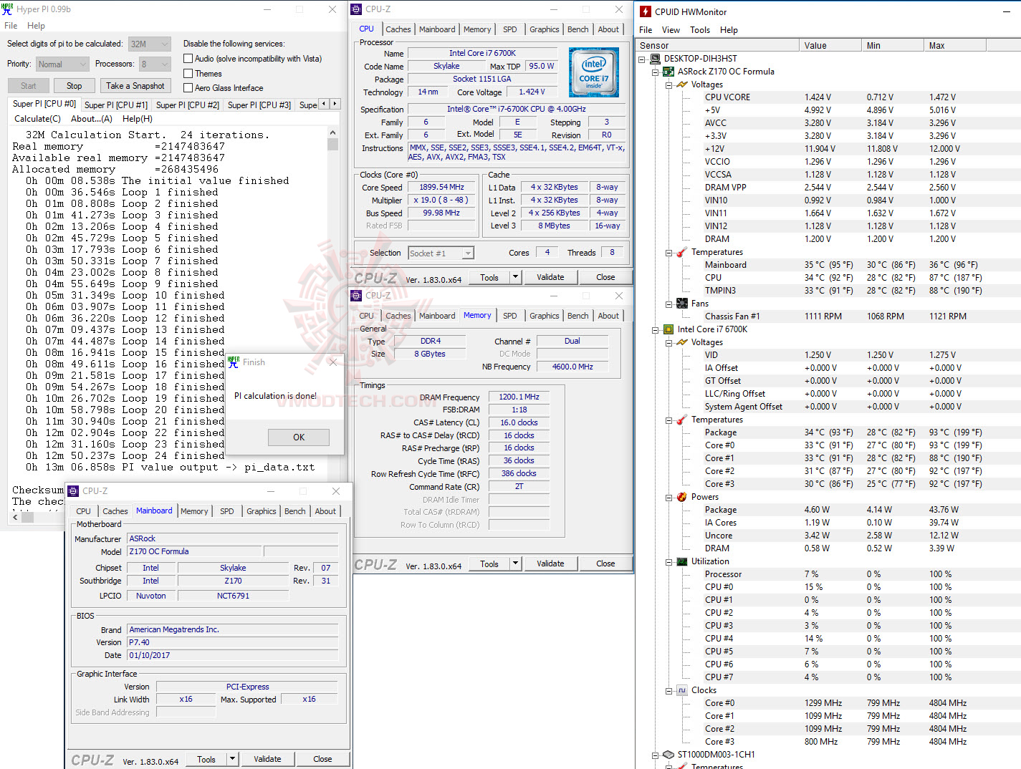Click the ASRock Z170 OC Formula motherboard icon
This screenshot has height=769, width=1021.
[x=668, y=72]
